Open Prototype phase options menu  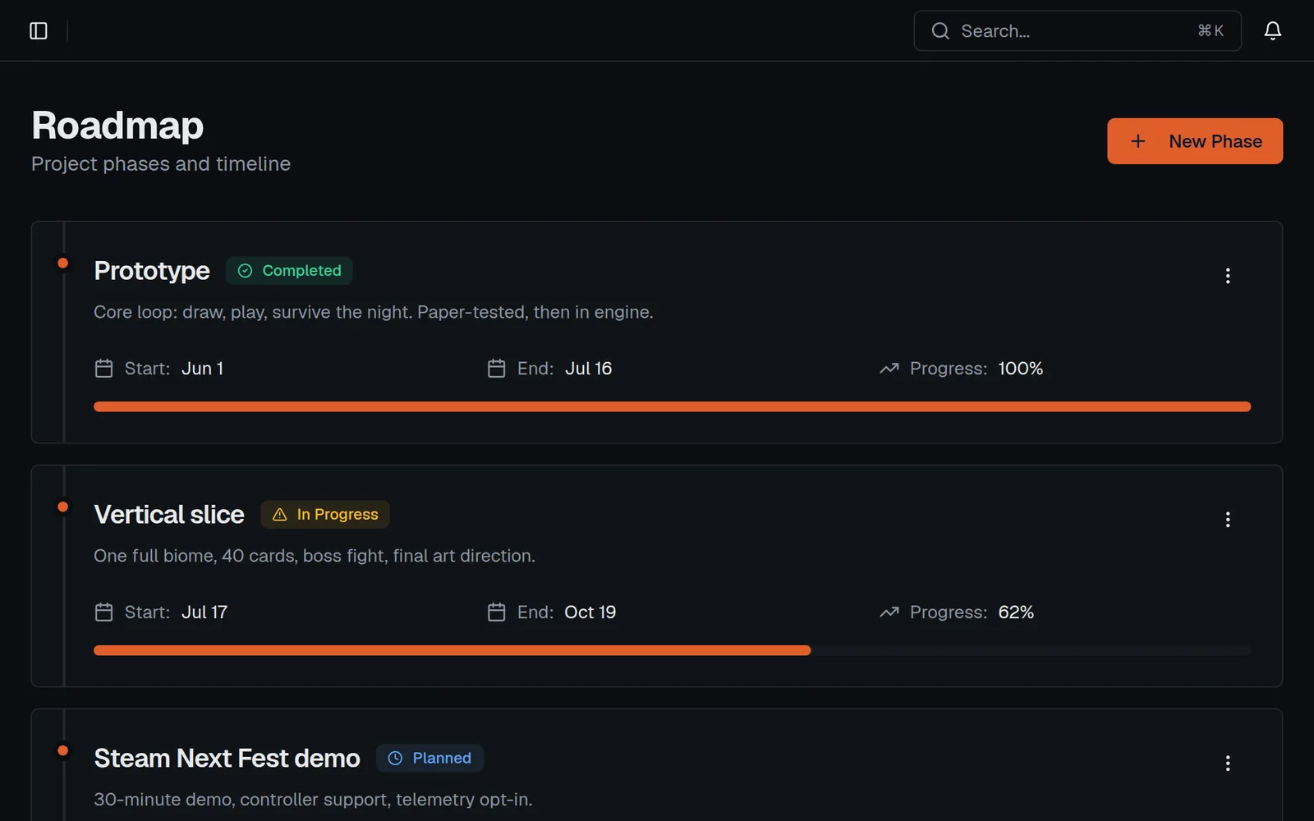[x=1228, y=276]
